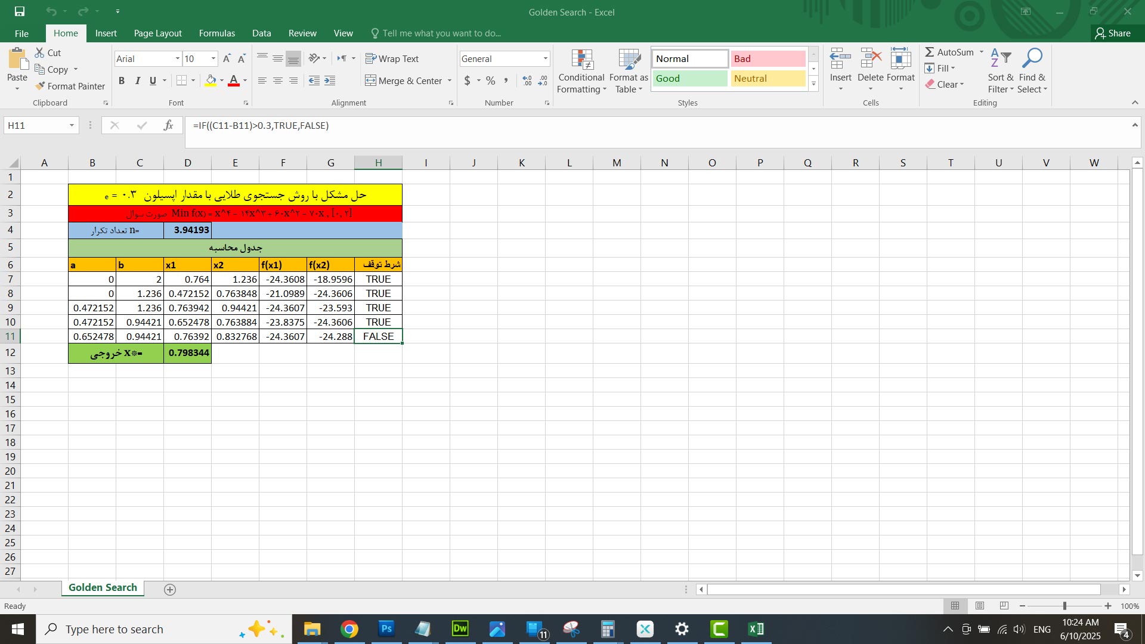Toggle Bold formatting

click(x=122, y=80)
